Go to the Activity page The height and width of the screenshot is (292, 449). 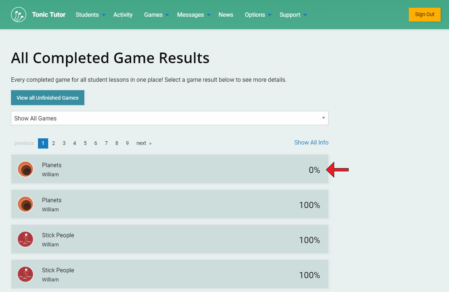pyautogui.click(x=123, y=15)
